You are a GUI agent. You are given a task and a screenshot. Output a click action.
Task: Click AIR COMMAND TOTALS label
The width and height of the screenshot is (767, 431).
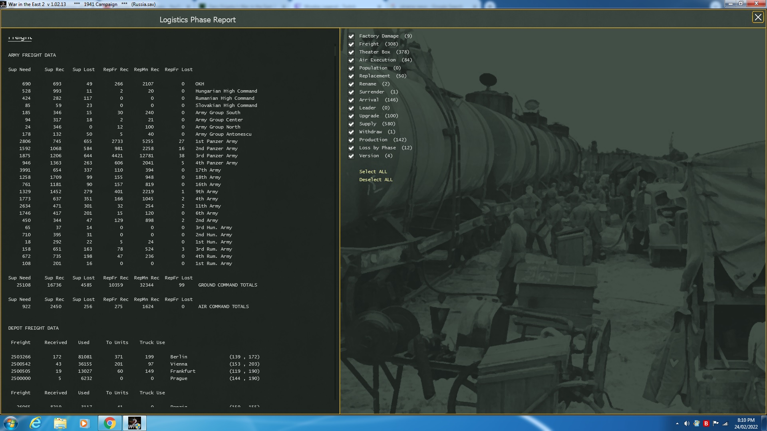tap(223, 306)
